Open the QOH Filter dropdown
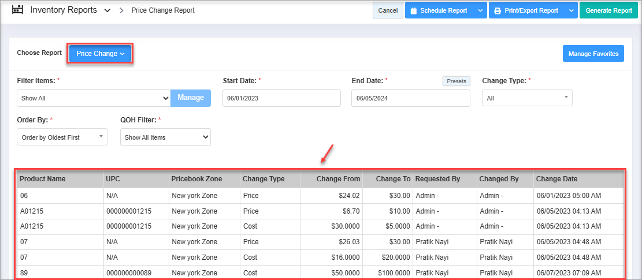The width and height of the screenshot is (642, 280). click(x=165, y=137)
